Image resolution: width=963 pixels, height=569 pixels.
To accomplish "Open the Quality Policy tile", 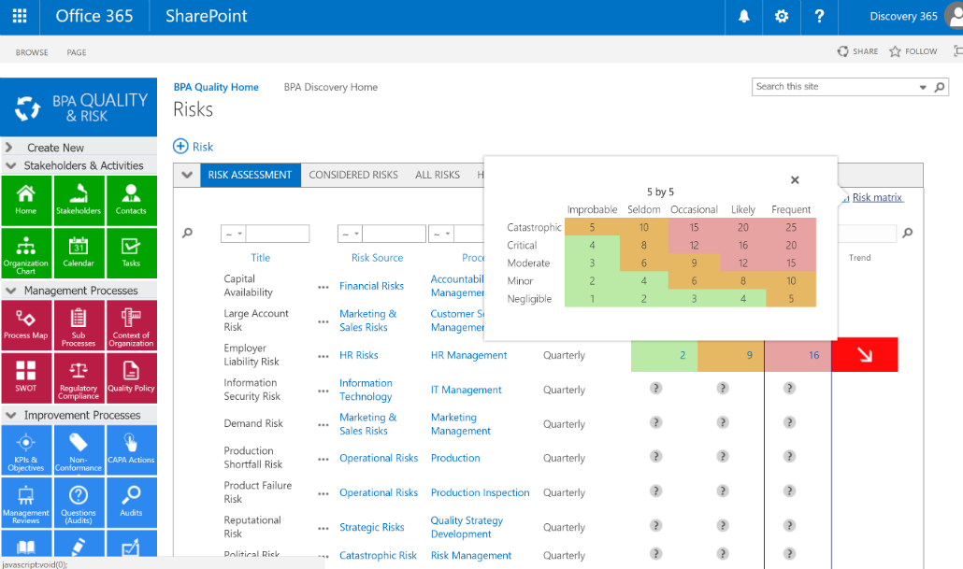I will tap(132, 378).
